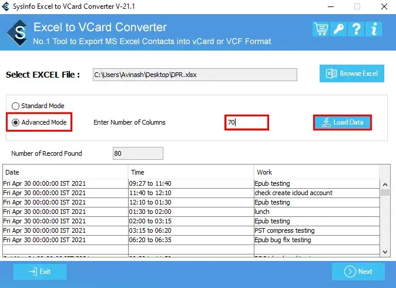Click Epub testing in the 12:10 row
The image size is (396, 288).
[317, 202]
